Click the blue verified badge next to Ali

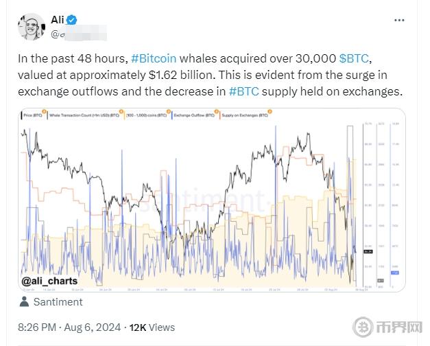tap(71, 20)
